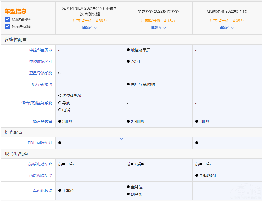262x201 pixels.
Task: Click the 多媒体系统 optional entry
Action: point(70,96)
